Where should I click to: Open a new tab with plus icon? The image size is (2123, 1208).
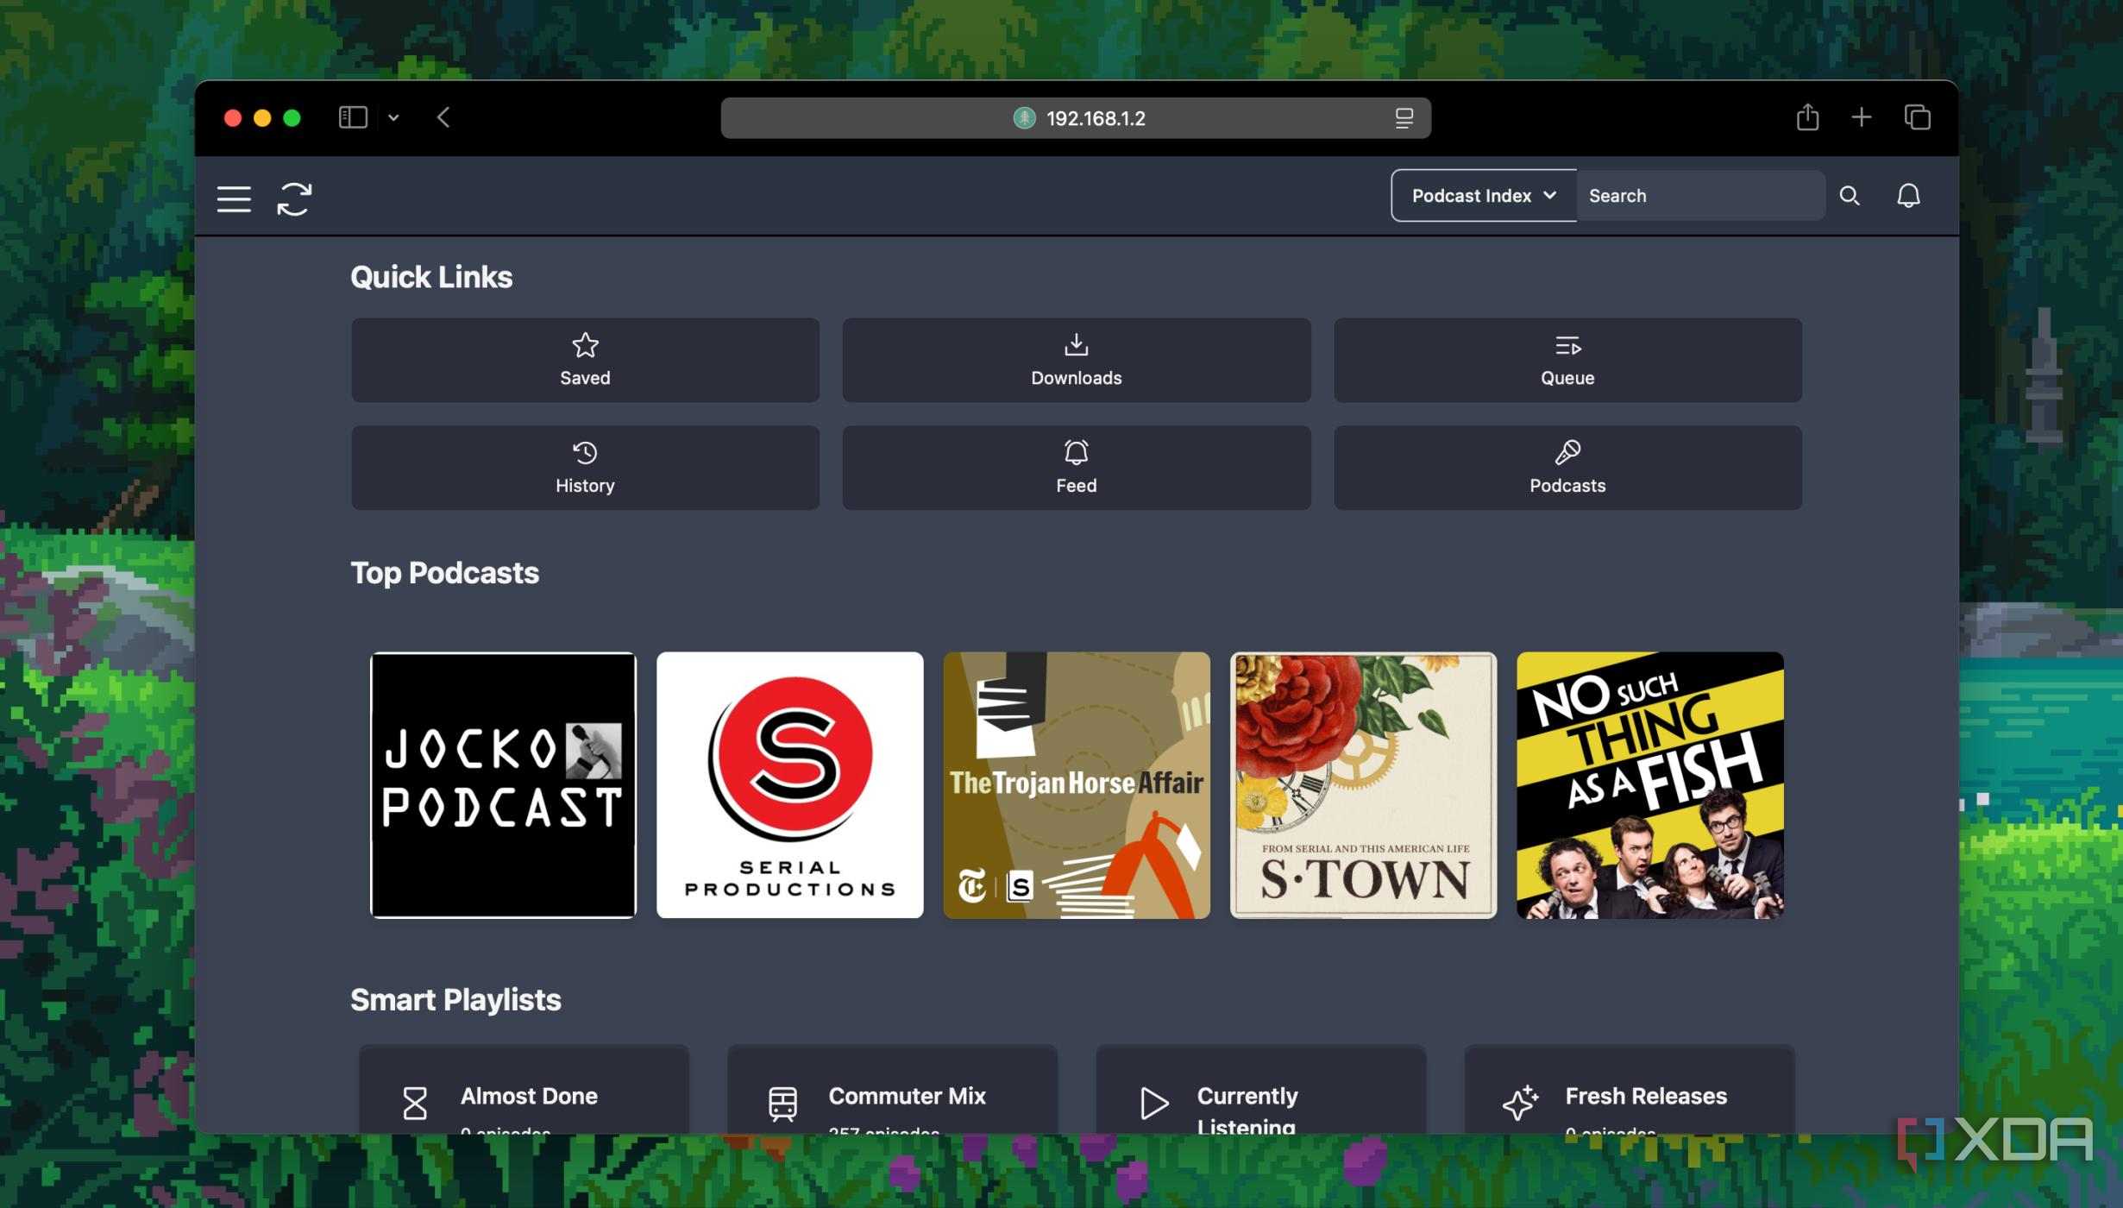coord(1862,117)
